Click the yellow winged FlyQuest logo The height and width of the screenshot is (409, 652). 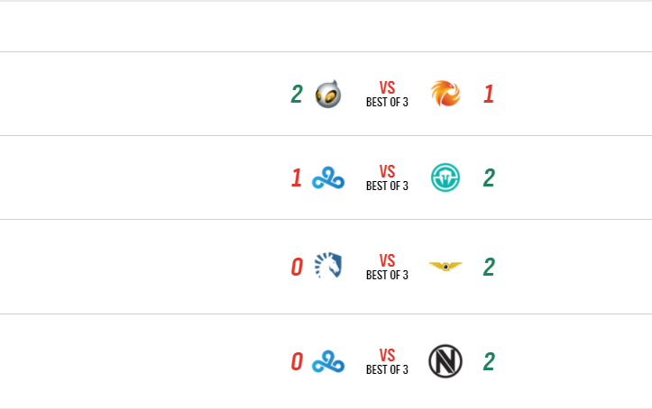click(445, 267)
